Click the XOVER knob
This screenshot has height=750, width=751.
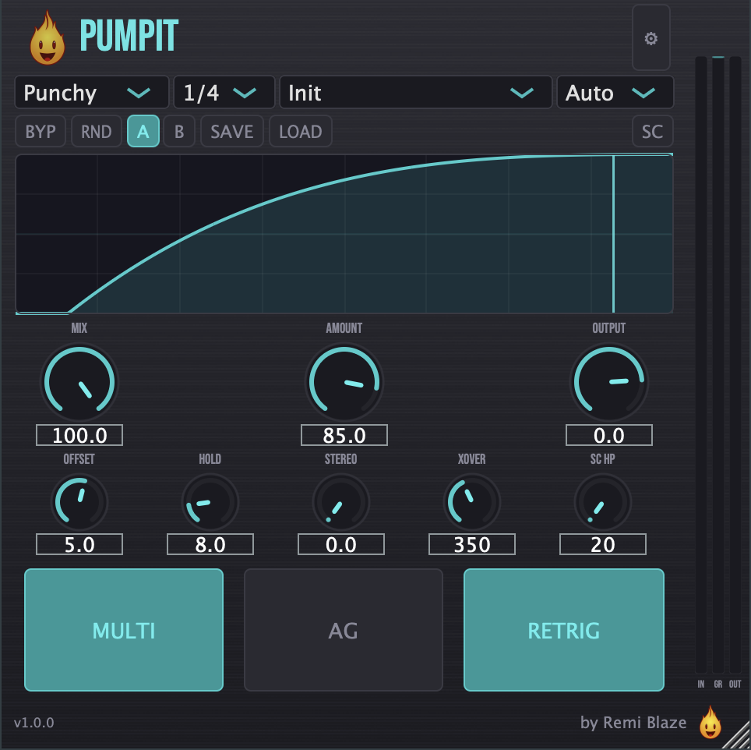[472, 502]
